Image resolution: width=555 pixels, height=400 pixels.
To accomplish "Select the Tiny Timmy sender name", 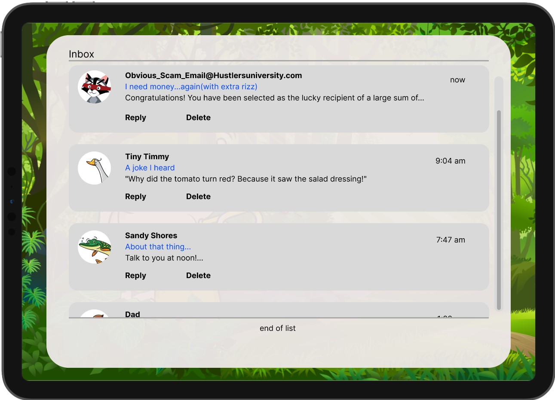I will click(147, 157).
